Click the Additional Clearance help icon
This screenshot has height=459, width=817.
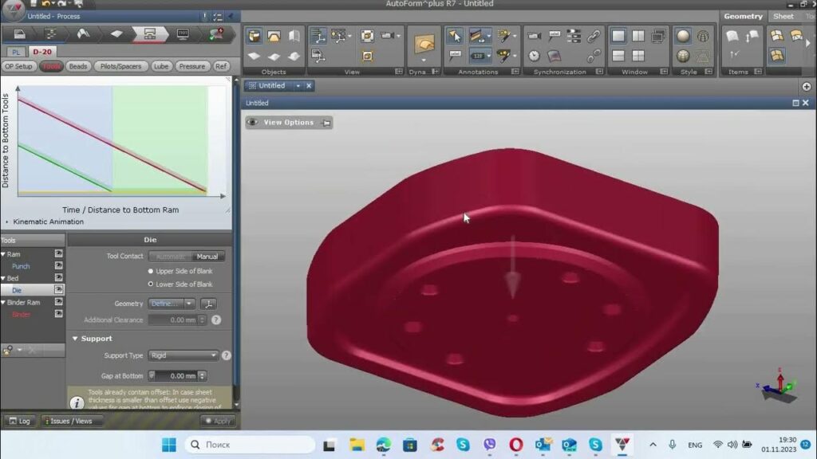[x=216, y=320]
